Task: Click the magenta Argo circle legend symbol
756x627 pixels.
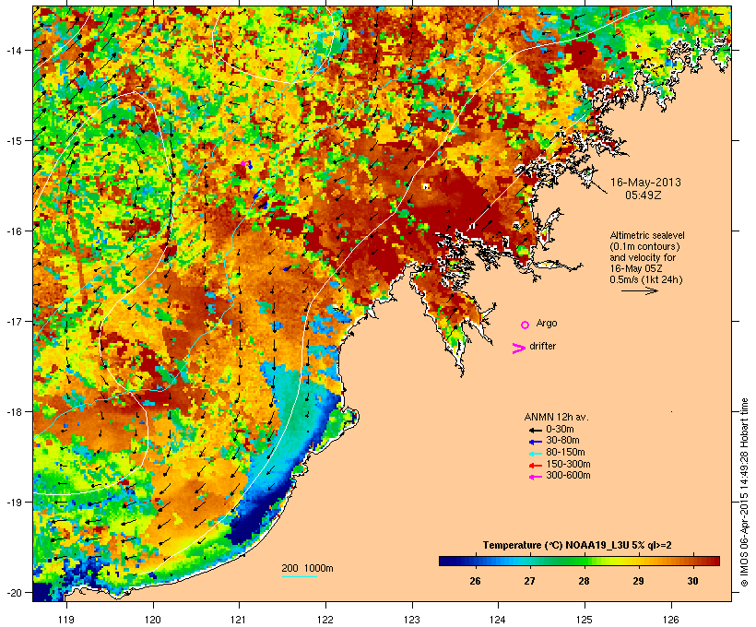Action: click(x=526, y=325)
